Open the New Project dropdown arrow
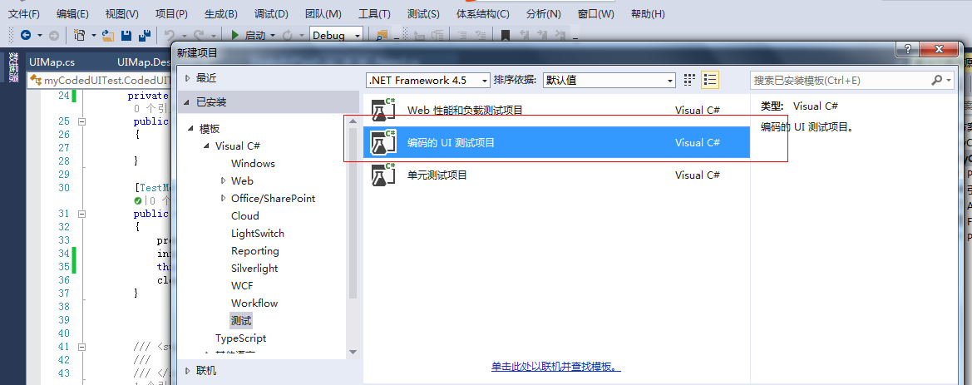972x385 pixels. (94, 36)
